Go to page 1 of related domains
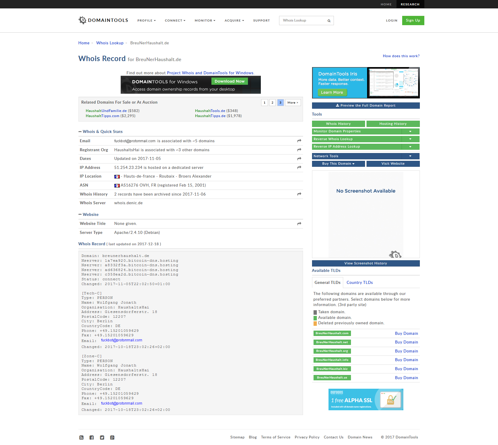Screen dimensions: 498x445 (x=264, y=103)
